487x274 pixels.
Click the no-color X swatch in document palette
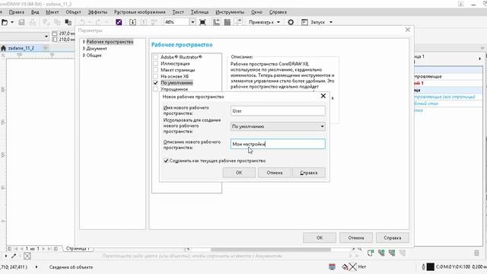[x=27, y=256]
